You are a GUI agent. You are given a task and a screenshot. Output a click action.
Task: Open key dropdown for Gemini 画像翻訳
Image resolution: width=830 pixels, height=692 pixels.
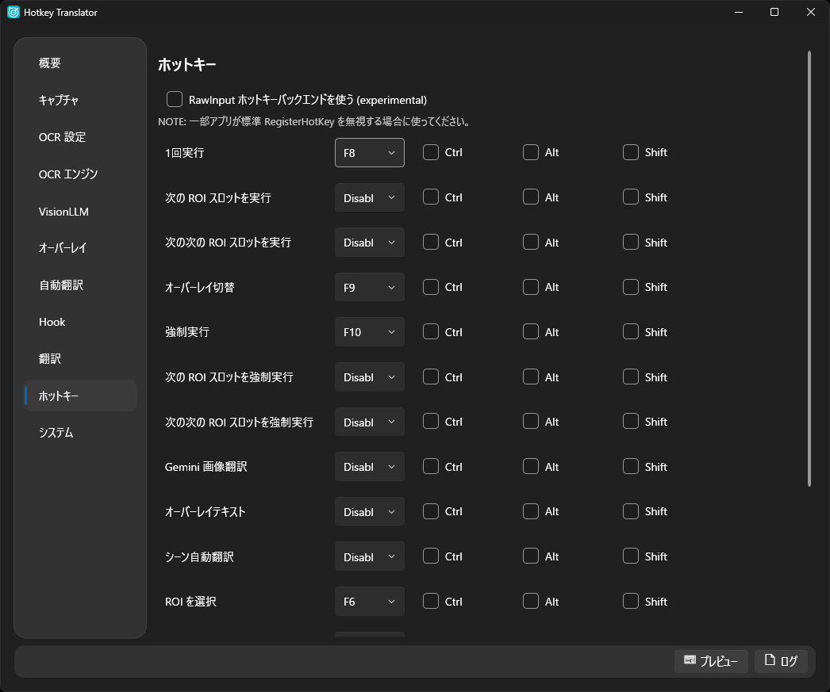tap(370, 467)
